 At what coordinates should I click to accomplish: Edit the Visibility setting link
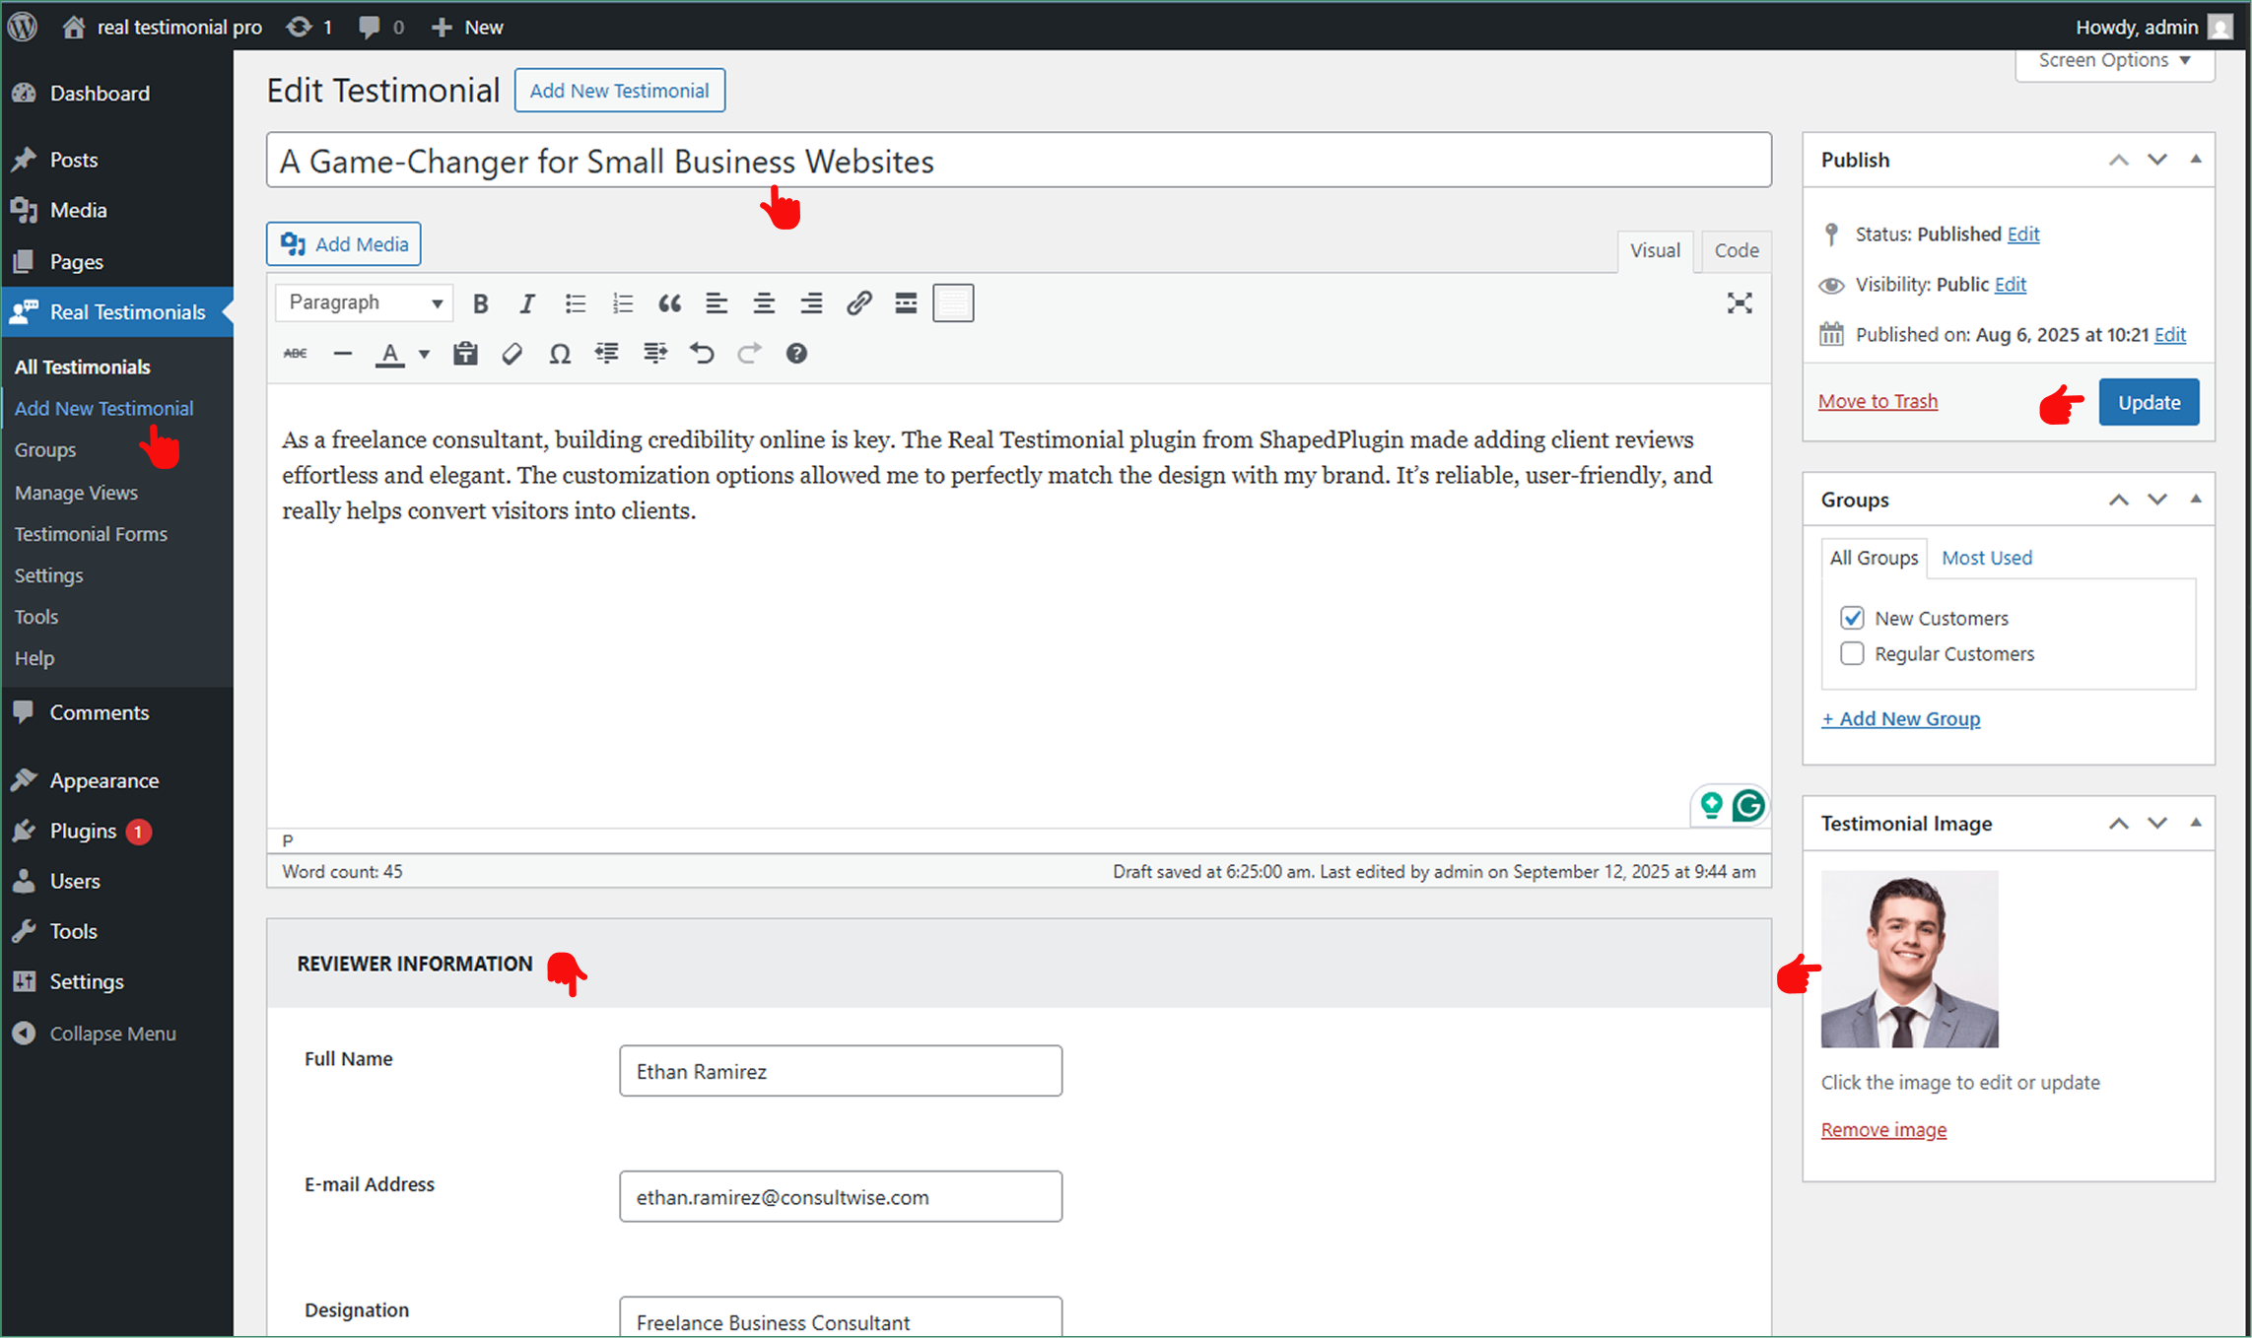[2011, 284]
